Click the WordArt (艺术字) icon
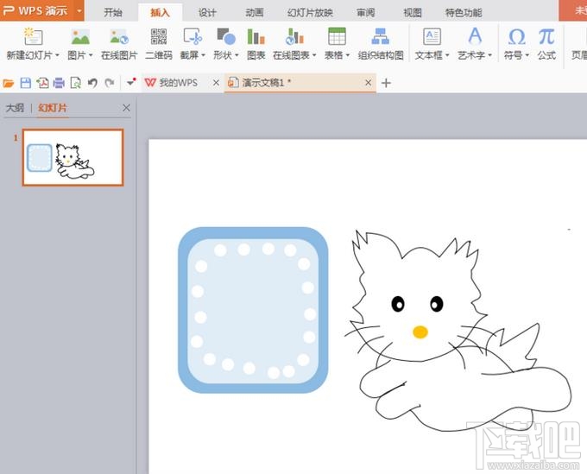Screen dimensions: 587x474 (x=475, y=36)
